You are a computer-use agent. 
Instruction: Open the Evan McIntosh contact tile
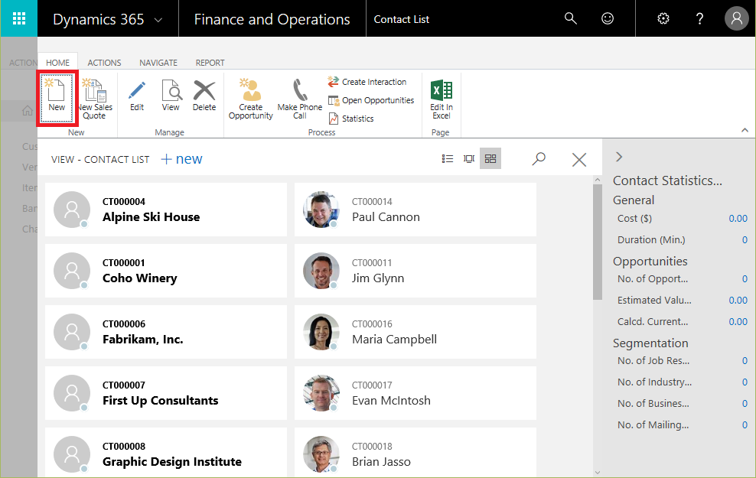point(415,393)
